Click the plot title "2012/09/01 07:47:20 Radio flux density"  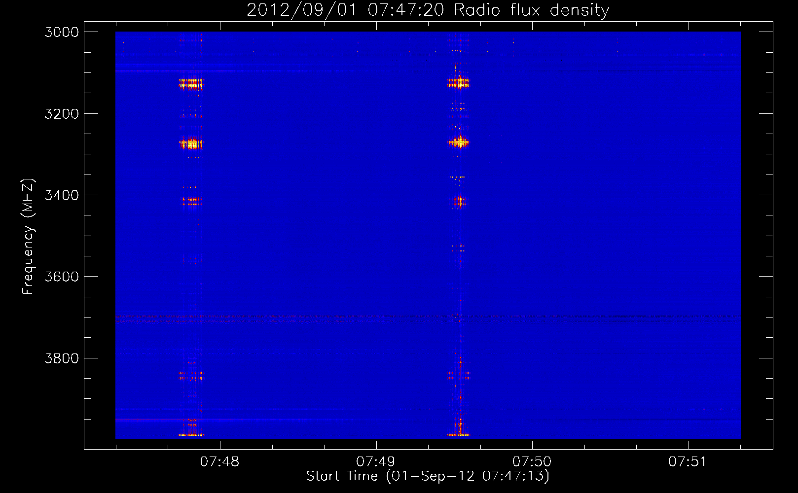428,10
